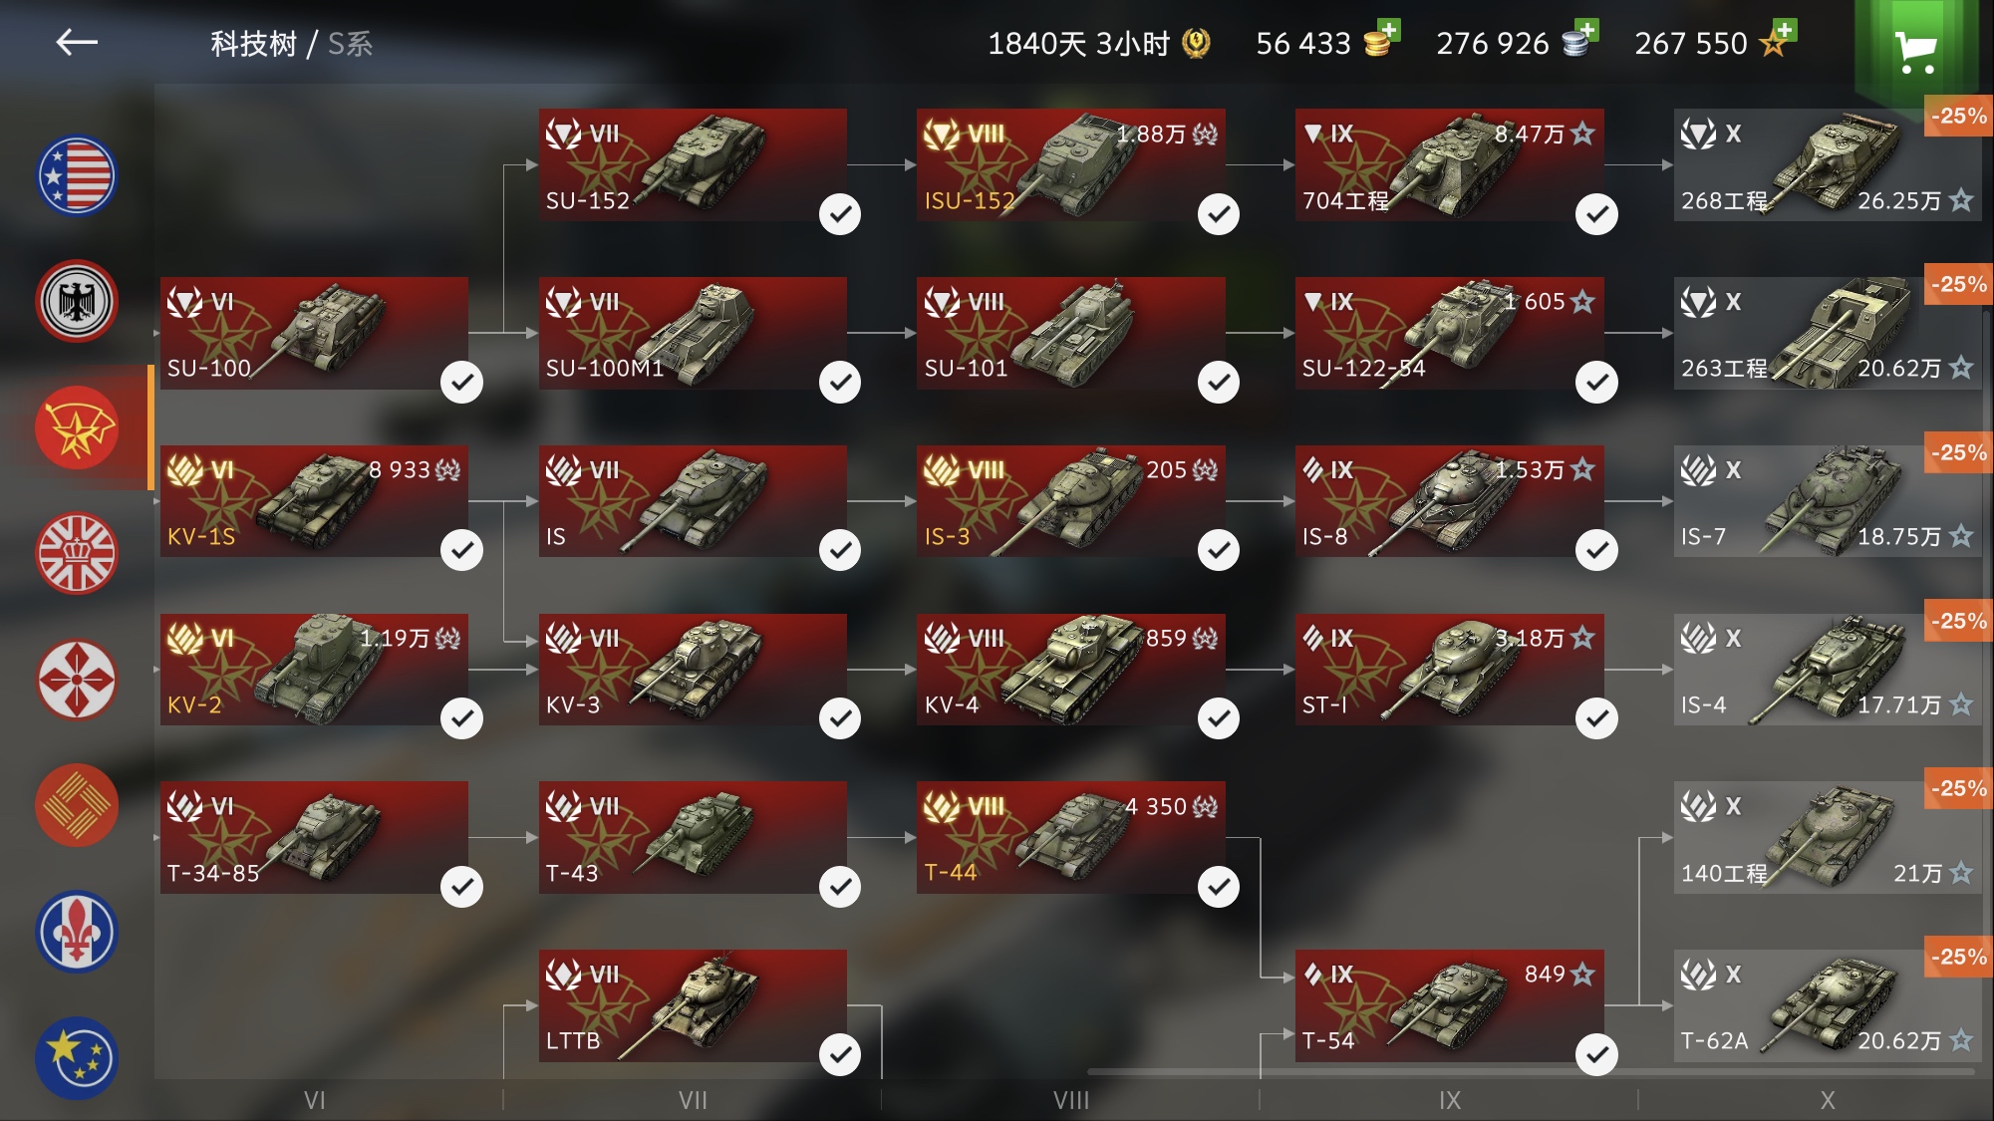Go back with the left arrow
Image resolution: width=1994 pixels, height=1121 pixels.
coord(77,42)
